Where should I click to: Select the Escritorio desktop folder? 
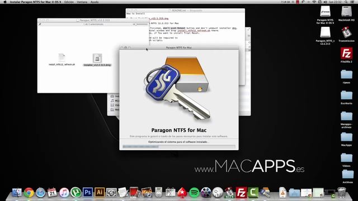[346, 95]
